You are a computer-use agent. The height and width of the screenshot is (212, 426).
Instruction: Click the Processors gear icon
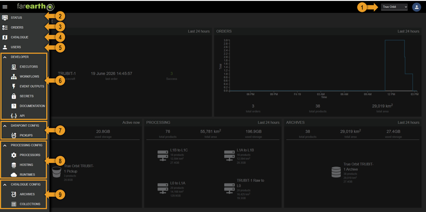(x=14, y=155)
